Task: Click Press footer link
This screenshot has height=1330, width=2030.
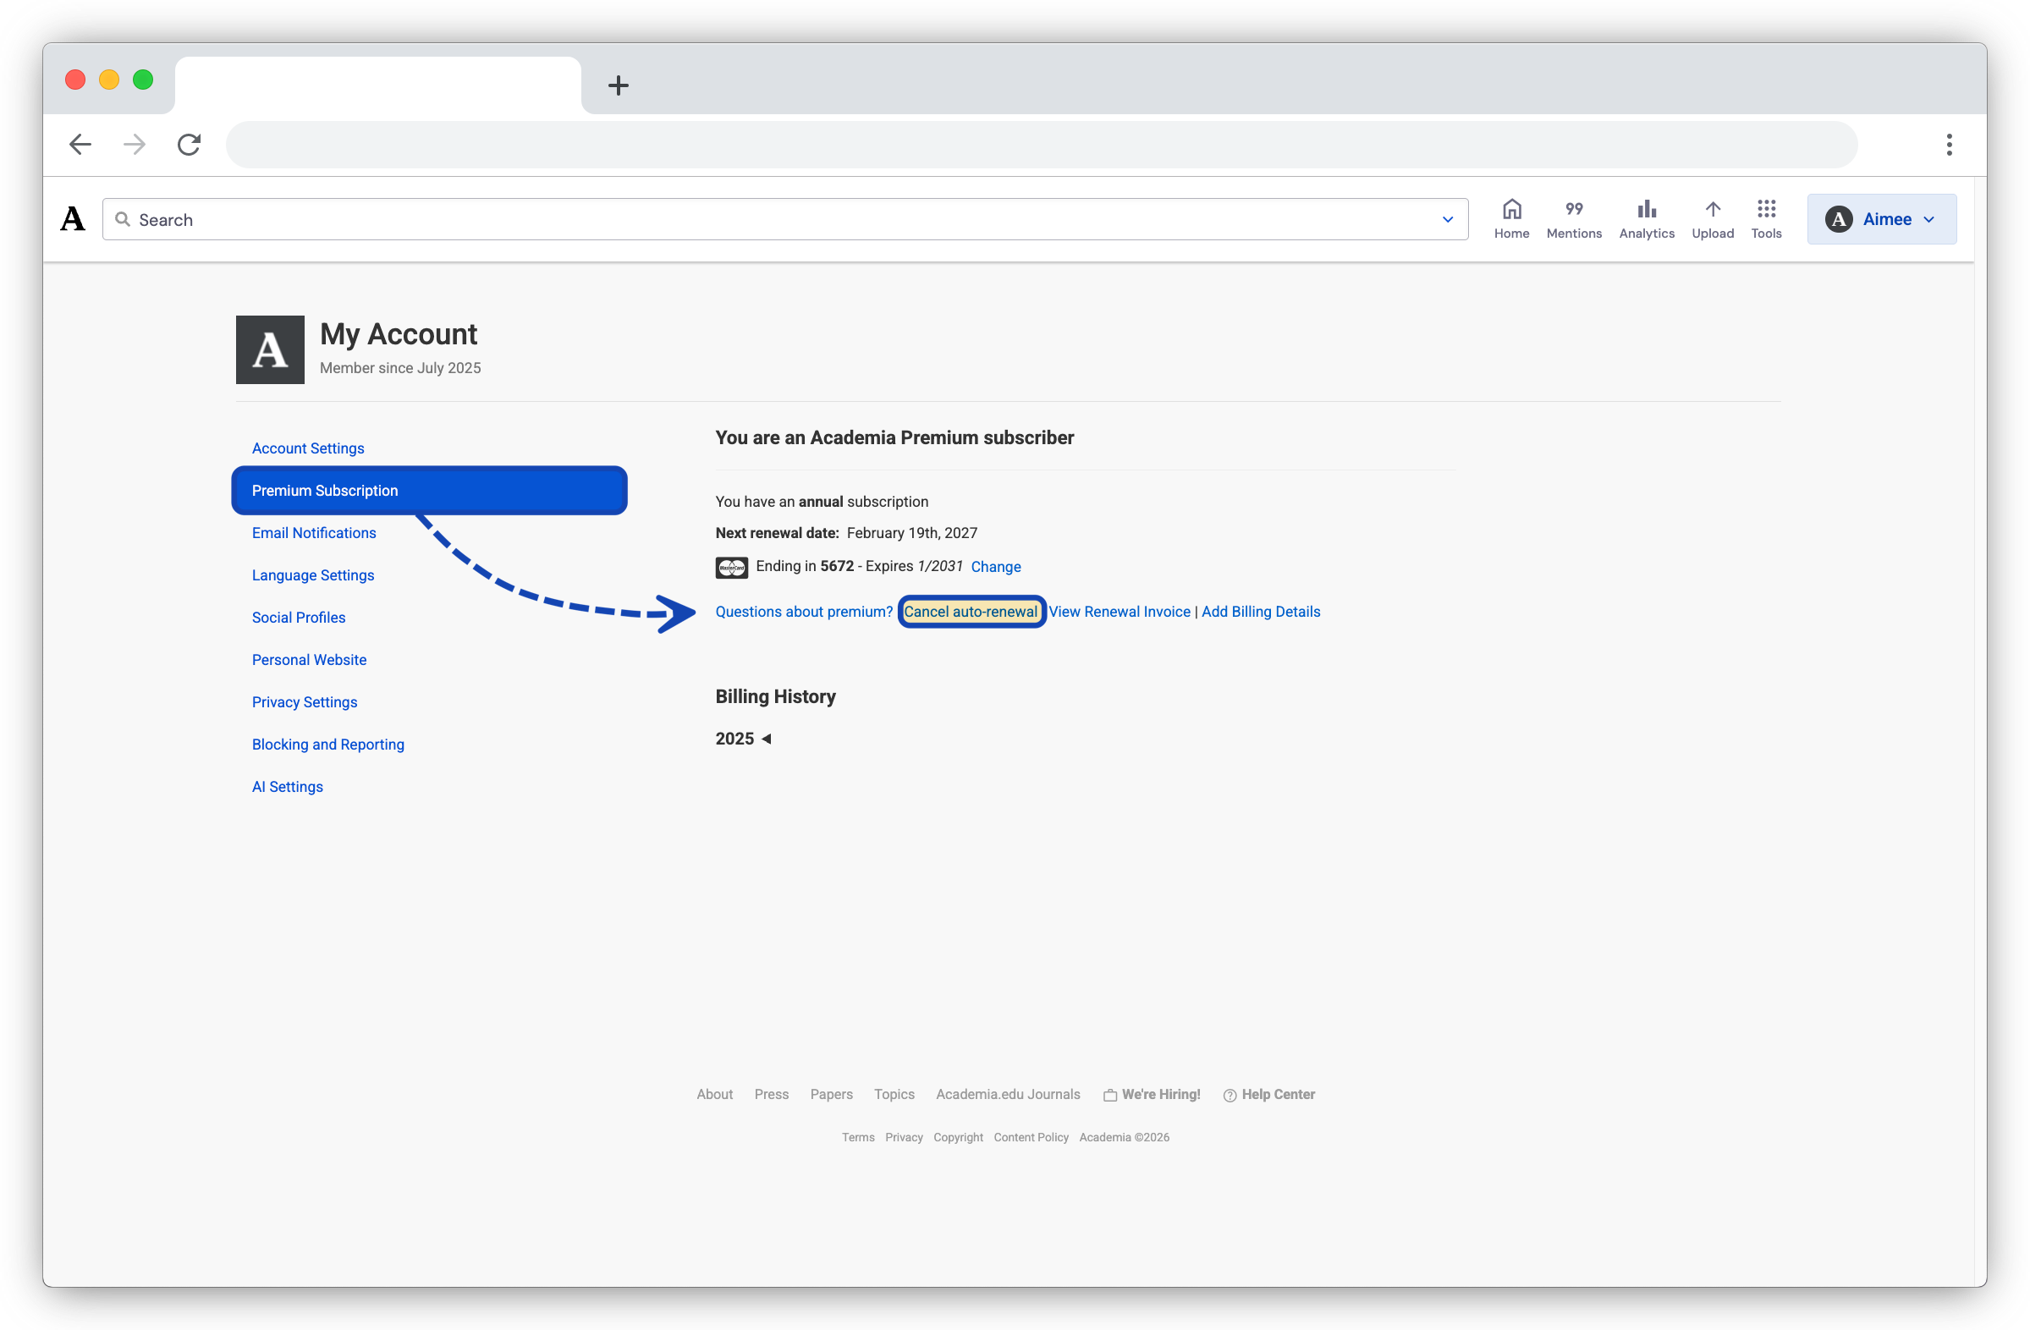Action: (x=771, y=1095)
